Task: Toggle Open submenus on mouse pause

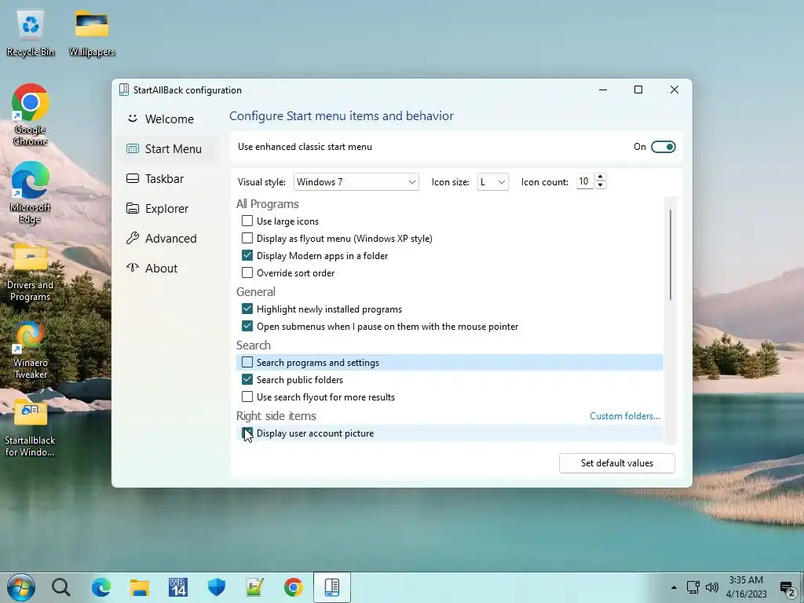Action: pos(247,326)
